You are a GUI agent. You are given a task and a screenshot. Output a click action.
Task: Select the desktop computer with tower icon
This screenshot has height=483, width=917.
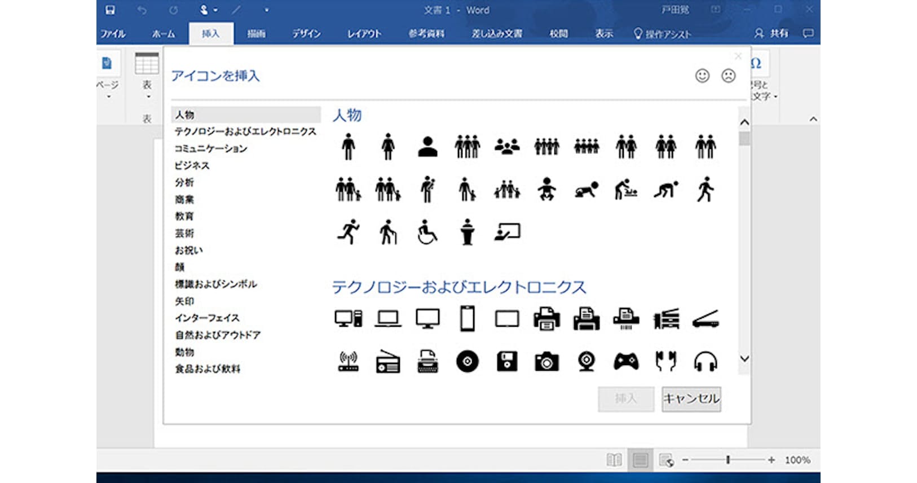(x=349, y=319)
